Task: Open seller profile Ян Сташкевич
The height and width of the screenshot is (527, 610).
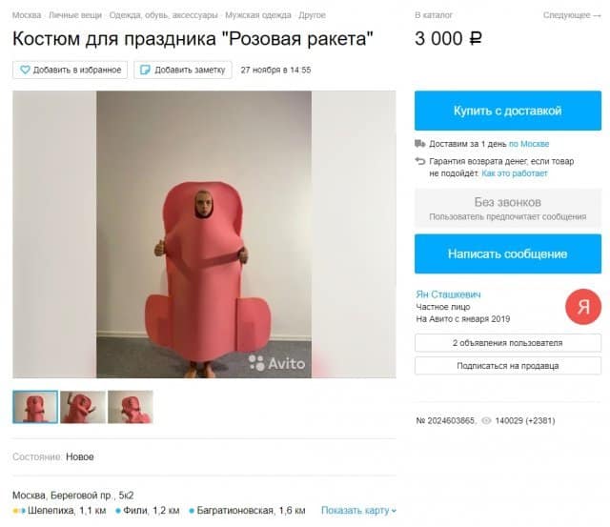Action: pos(448,294)
